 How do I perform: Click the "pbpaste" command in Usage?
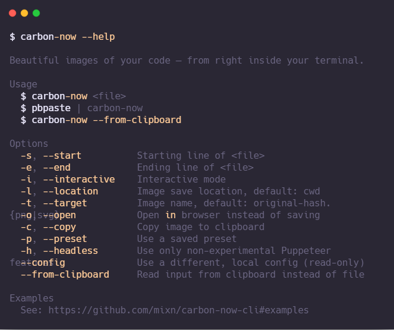(51, 108)
